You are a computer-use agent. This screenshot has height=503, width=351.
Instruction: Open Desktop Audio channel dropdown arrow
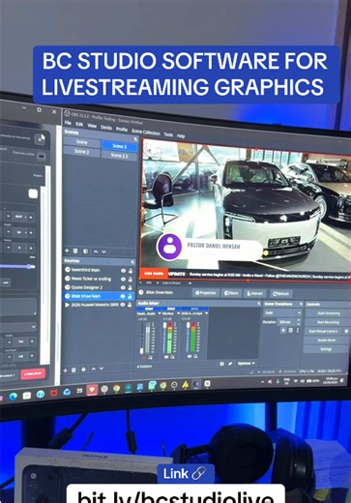pos(159,313)
